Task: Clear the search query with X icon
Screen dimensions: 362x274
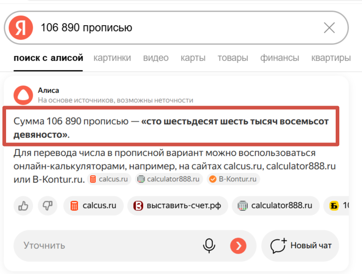Action: [x=329, y=28]
